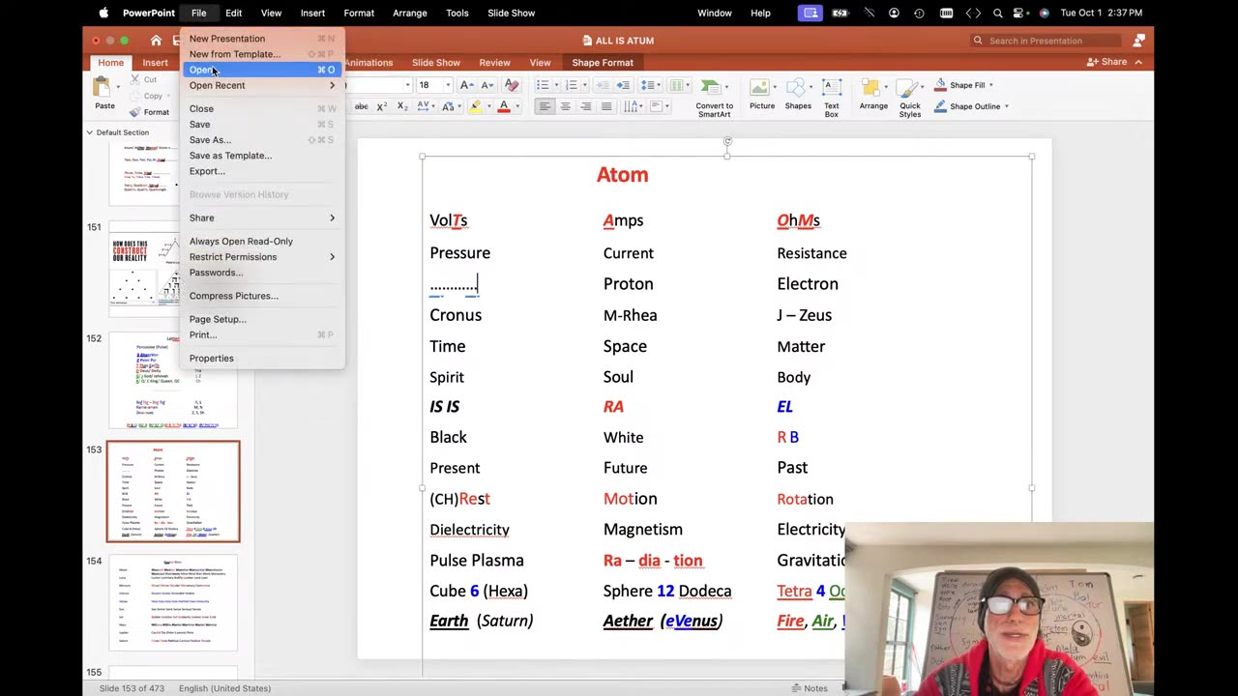The image size is (1238, 696).
Task: Align text right
Action: 586,106
